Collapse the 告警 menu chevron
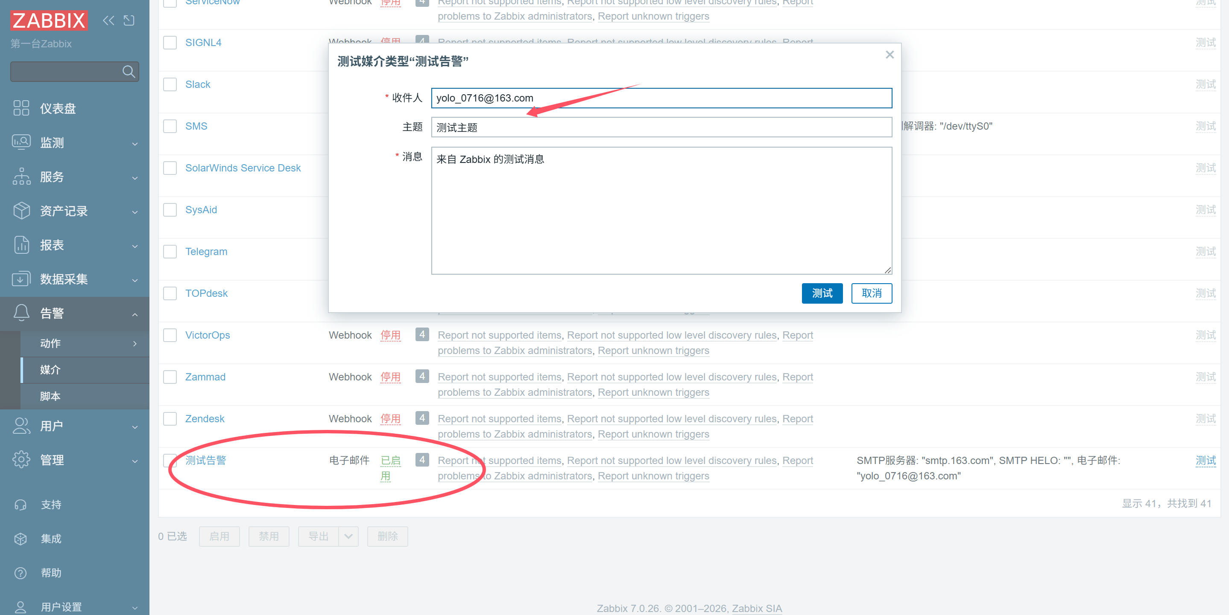This screenshot has width=1229, height=615. [135, 314]
